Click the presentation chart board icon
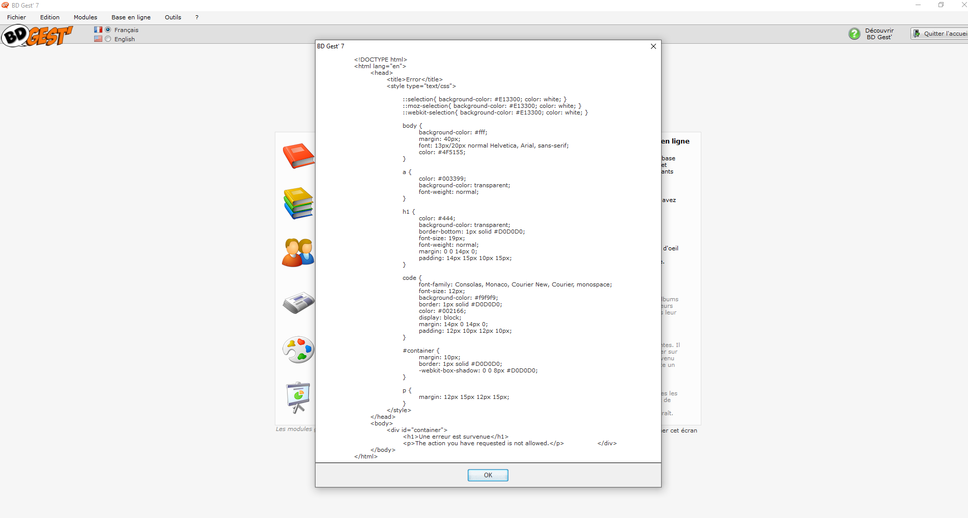This screenshot has height=518, width=968. click(298, 397)
